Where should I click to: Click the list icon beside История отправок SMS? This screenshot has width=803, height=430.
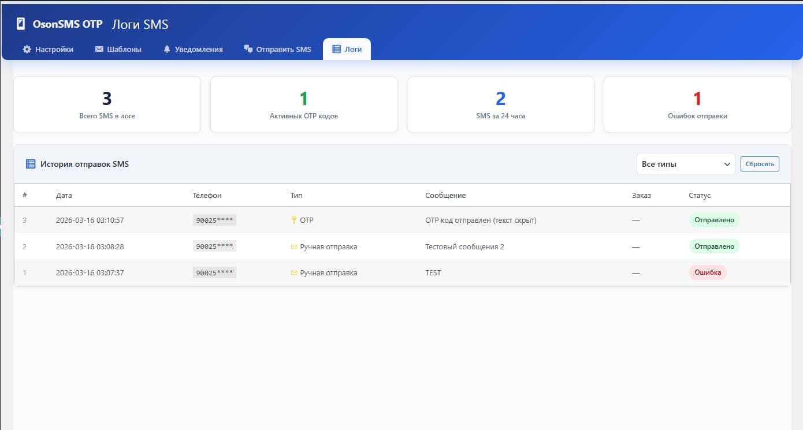click(x=31, y=164)
